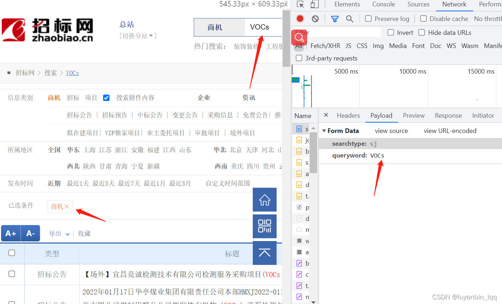
Task: Stop recording network log with red button
Action: click(300, 18)
